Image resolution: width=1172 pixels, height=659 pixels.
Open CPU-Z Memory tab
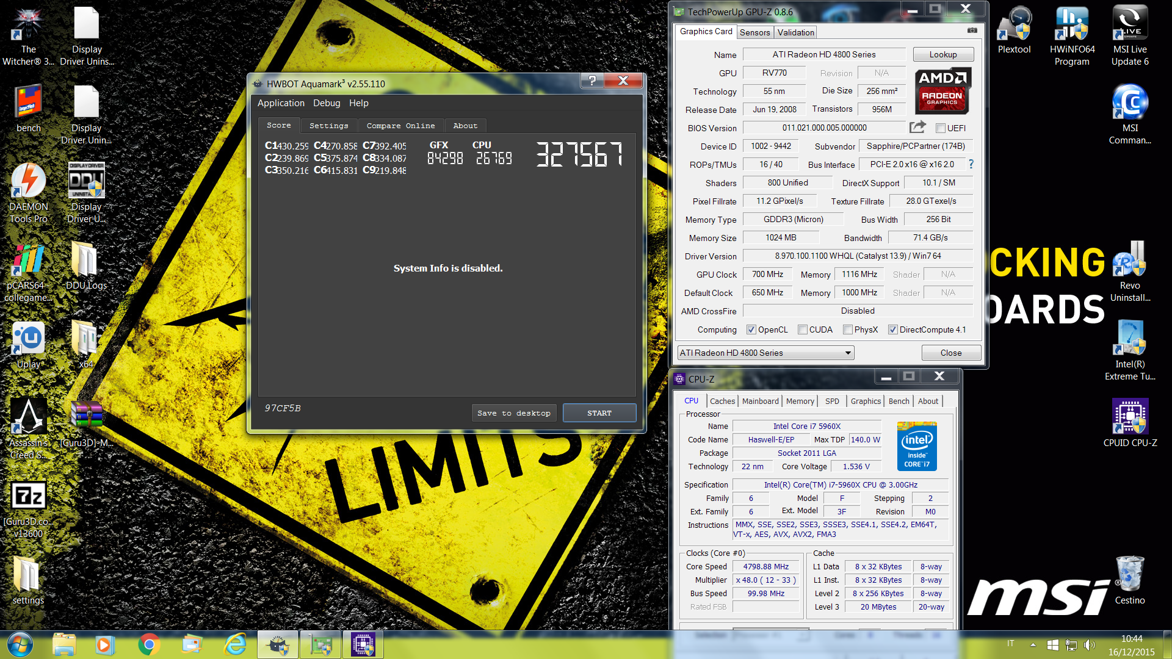pos(800,401)
